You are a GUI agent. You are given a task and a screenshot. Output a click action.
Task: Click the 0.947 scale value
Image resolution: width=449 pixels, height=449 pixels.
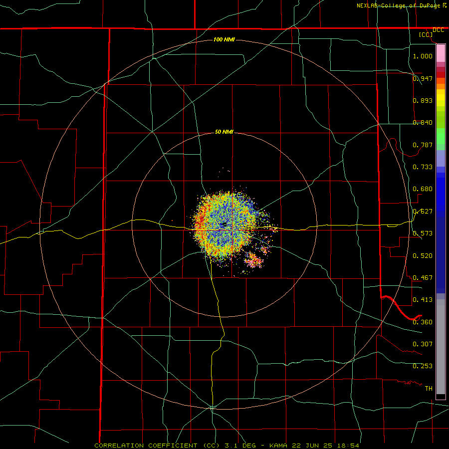tap(423, 78)
